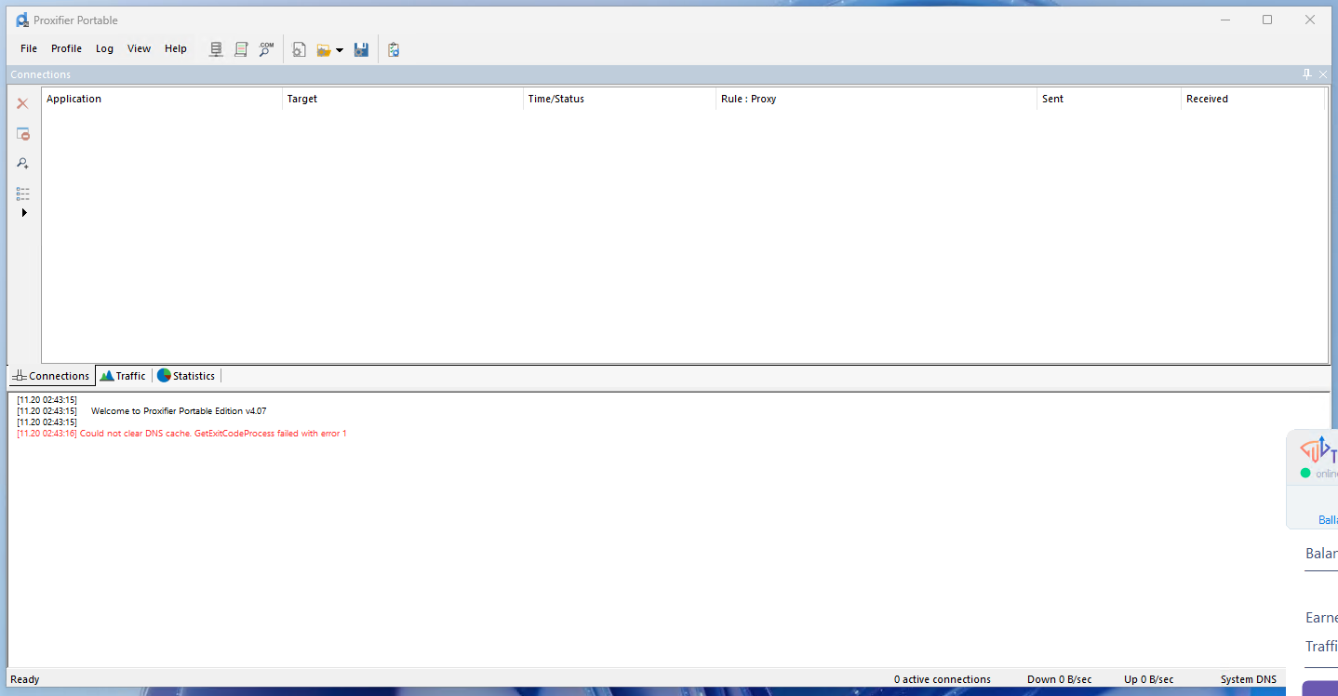The image size is (1338, 696).
Task: Minimize the Proxifier Portable window
Action: click(1224, 20)
